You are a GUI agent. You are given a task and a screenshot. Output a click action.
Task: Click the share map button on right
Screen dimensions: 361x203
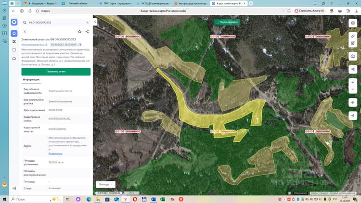point(353,69)
